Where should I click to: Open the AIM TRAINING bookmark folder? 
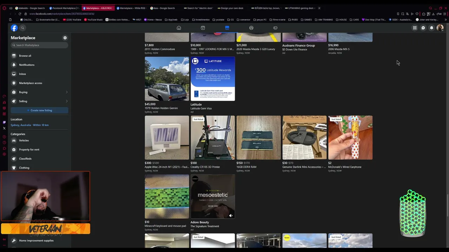pos(323,20)
